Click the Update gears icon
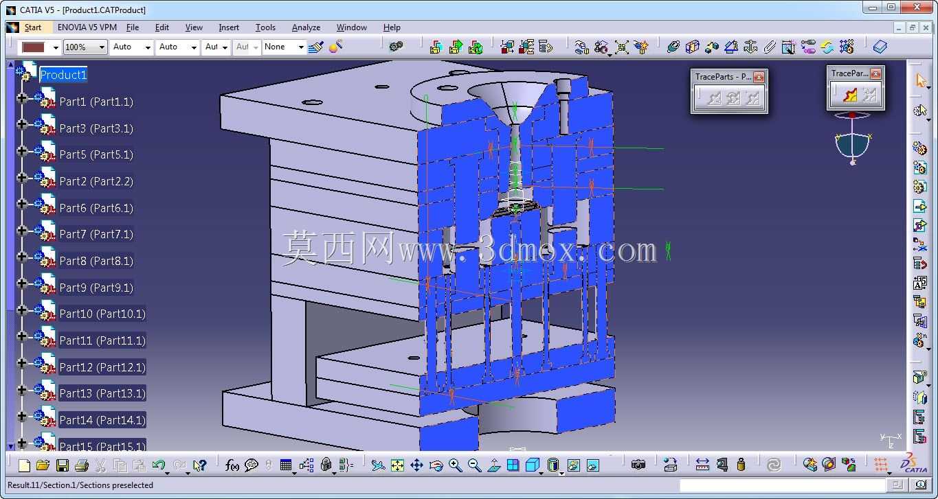This screenshot has width=938, height=499. click(x=395, y=47)
